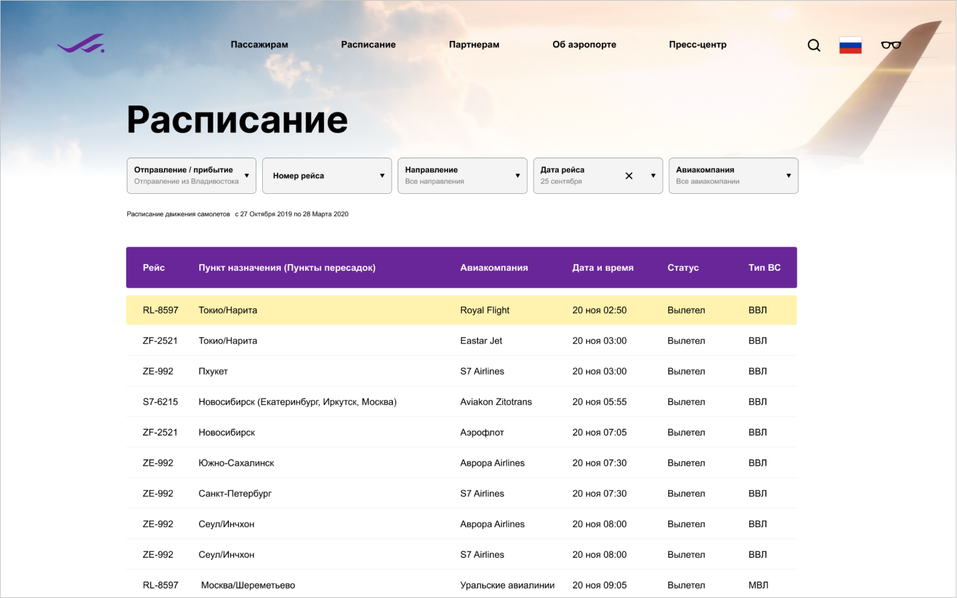Open the Партнерам menu
This screenshot has width=957, height=598.
tap(474, 44)
